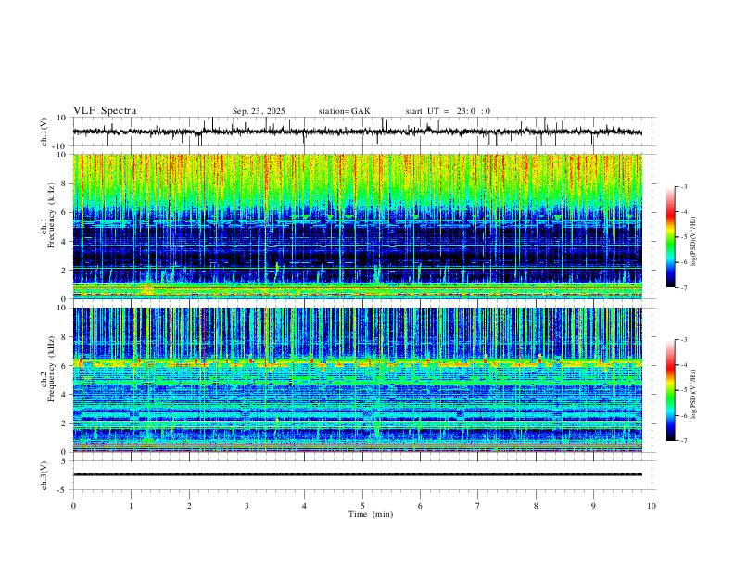734x567 pixels.
Task: Click the ch.1 voltage waveform trace panel
Action: coord(362,132)
